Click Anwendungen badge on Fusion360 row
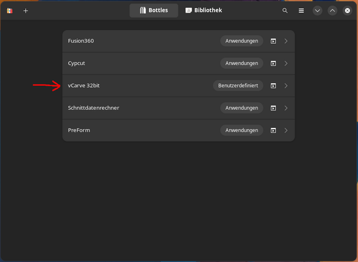This screenshot has height=262, width=358. point(242,41)
